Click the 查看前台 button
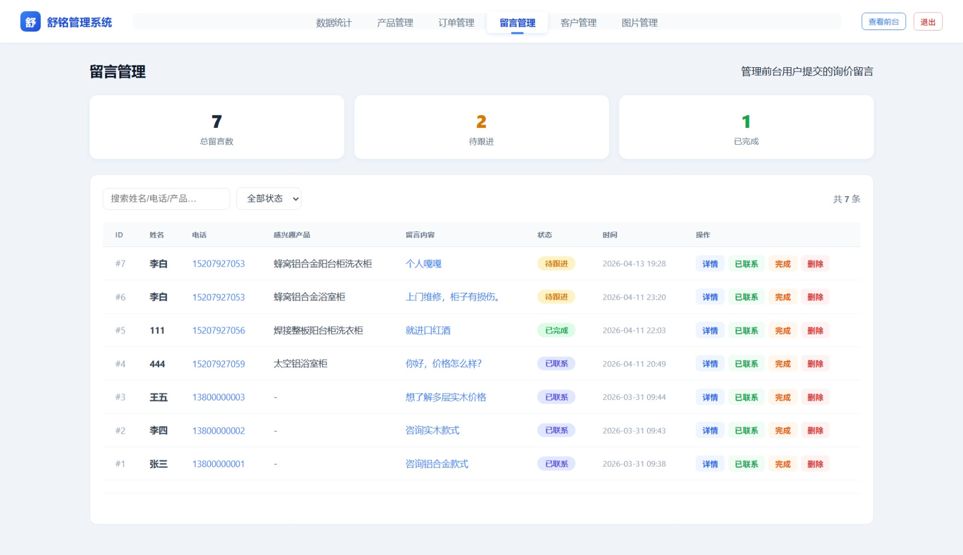The width and height of the screenshot is (963, 555). click(883, 22)
